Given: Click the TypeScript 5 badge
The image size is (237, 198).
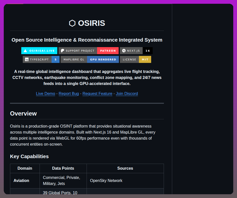Looking at the screenshot, I should (41, 59).
